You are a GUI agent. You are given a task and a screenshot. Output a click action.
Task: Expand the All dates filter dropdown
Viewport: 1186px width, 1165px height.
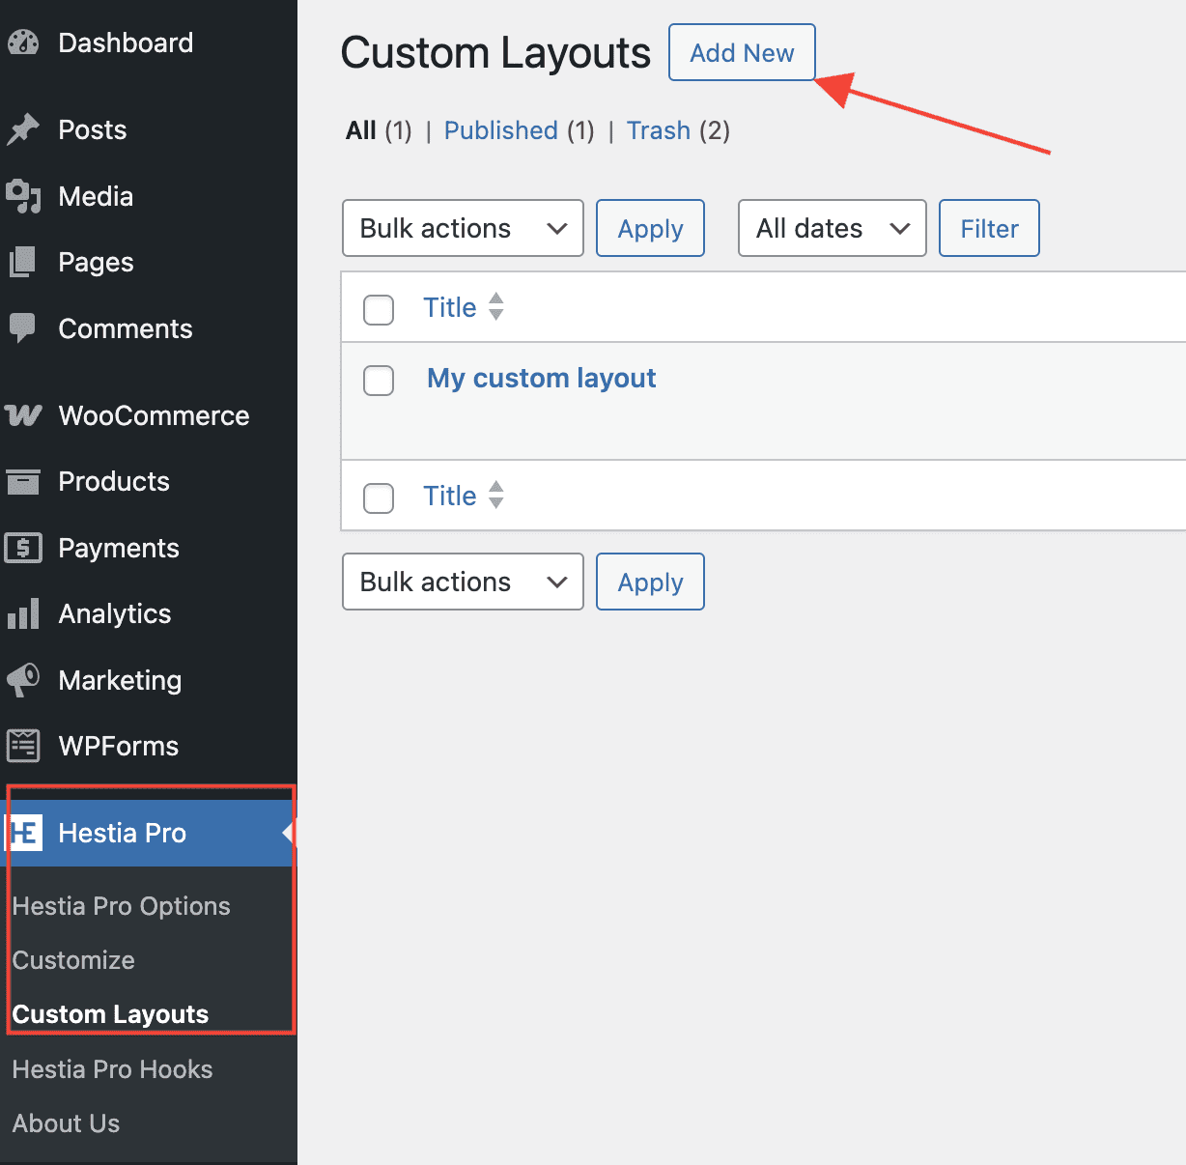click(x=832, y=229)
